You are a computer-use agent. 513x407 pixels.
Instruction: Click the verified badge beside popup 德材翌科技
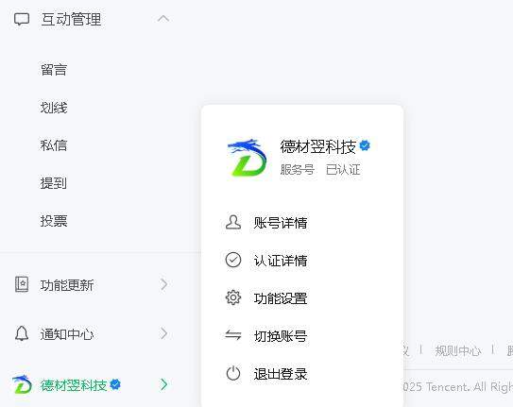[365, 145]
